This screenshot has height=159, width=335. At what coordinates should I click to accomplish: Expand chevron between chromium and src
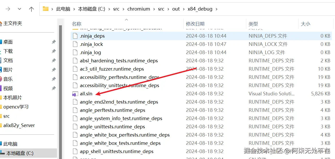pos(154,9)
